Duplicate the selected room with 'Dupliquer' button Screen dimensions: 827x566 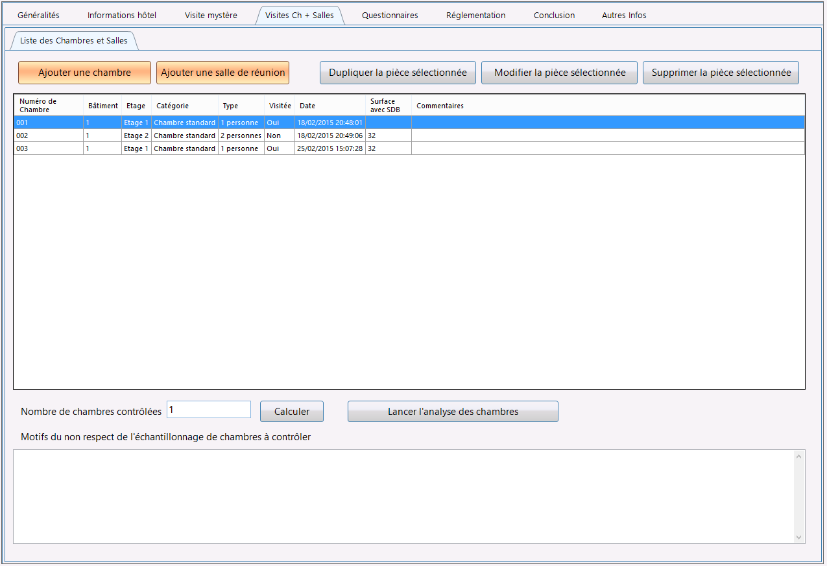(398, 73)
